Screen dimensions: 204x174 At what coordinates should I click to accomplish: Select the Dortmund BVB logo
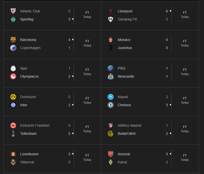click(13, 97)
